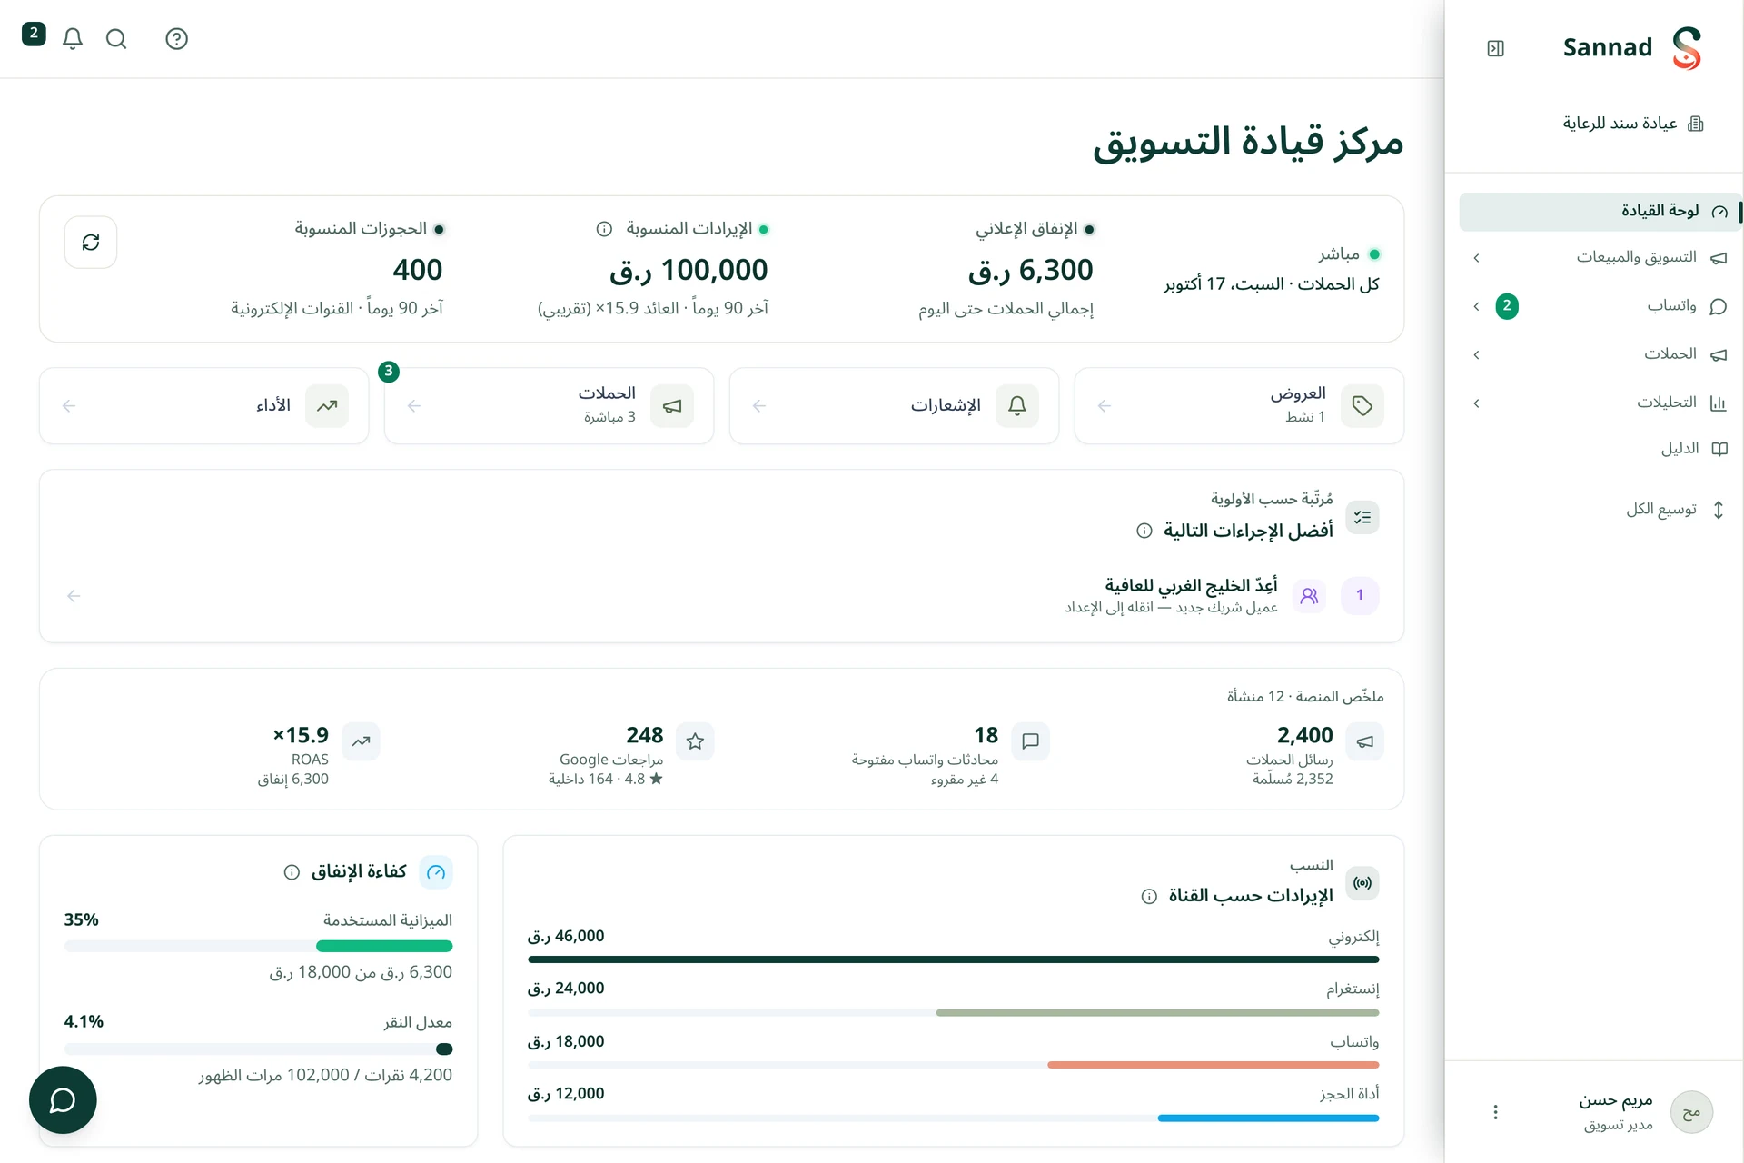Select لوحة القيادة in the sidebar

pos(1600,211)
